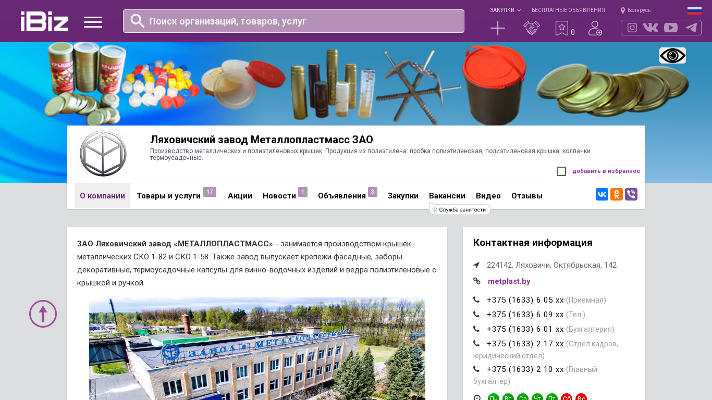Click the website chain-link icon
This screenshot has width=712, height=400.
[x=477, y=281]
